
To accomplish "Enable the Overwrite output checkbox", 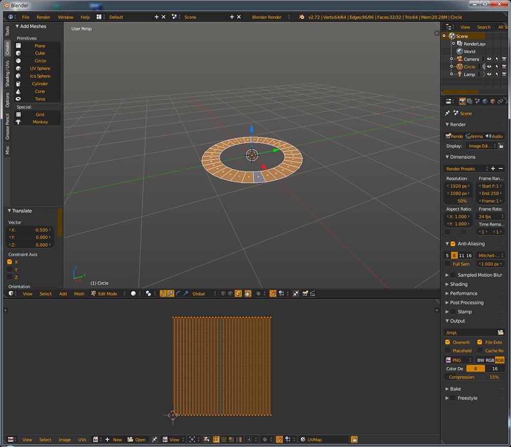I will coord(448,342).
